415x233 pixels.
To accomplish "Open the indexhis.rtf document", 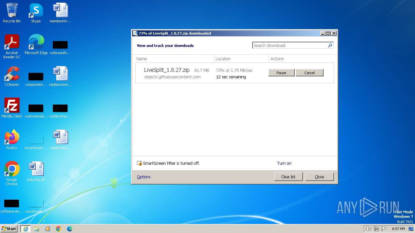I will tap(36, 172).
